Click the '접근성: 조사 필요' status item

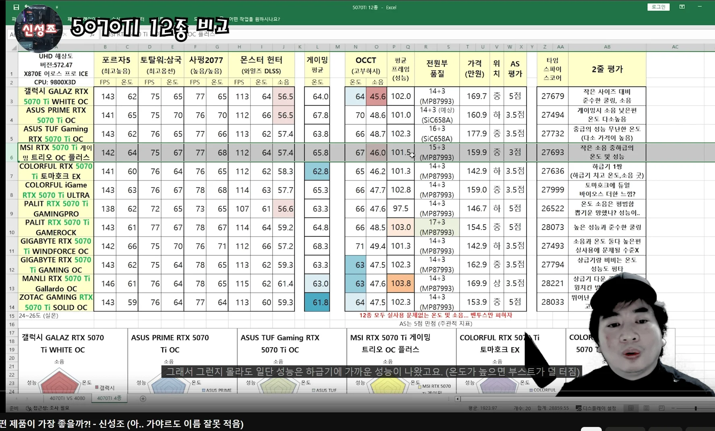click(48, 408)
